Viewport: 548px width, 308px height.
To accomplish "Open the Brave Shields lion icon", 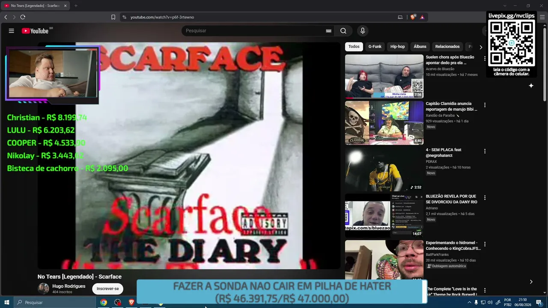I will (x=413, y=17).
